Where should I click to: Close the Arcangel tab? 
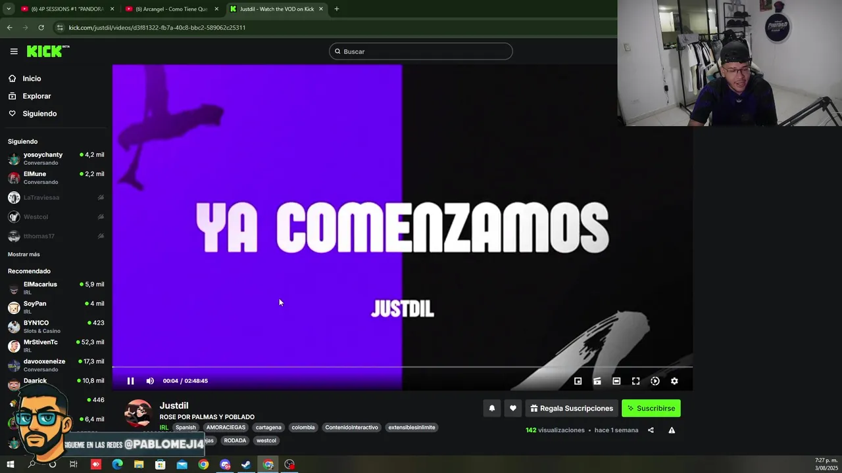point(216,9)
